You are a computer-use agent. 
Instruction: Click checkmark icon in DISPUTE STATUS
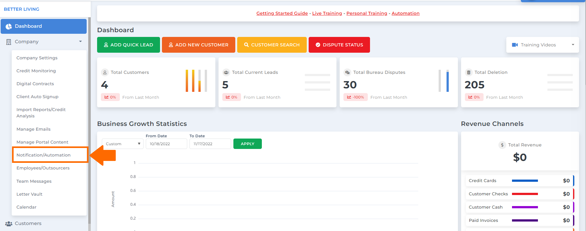(x=318, y=45)
